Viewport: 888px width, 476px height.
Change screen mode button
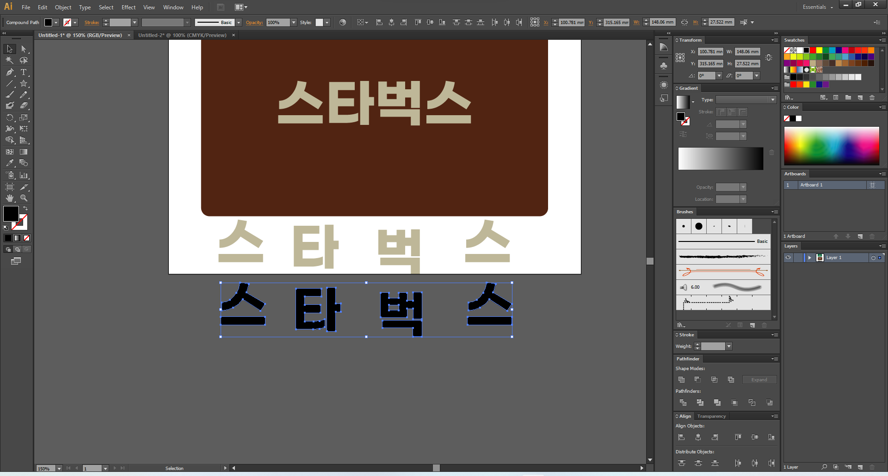[x=16, y=261]
